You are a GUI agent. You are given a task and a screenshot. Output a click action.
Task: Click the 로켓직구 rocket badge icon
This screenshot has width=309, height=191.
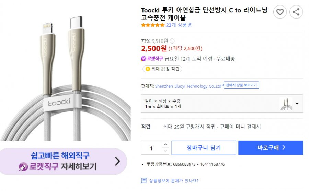point(144,59)
